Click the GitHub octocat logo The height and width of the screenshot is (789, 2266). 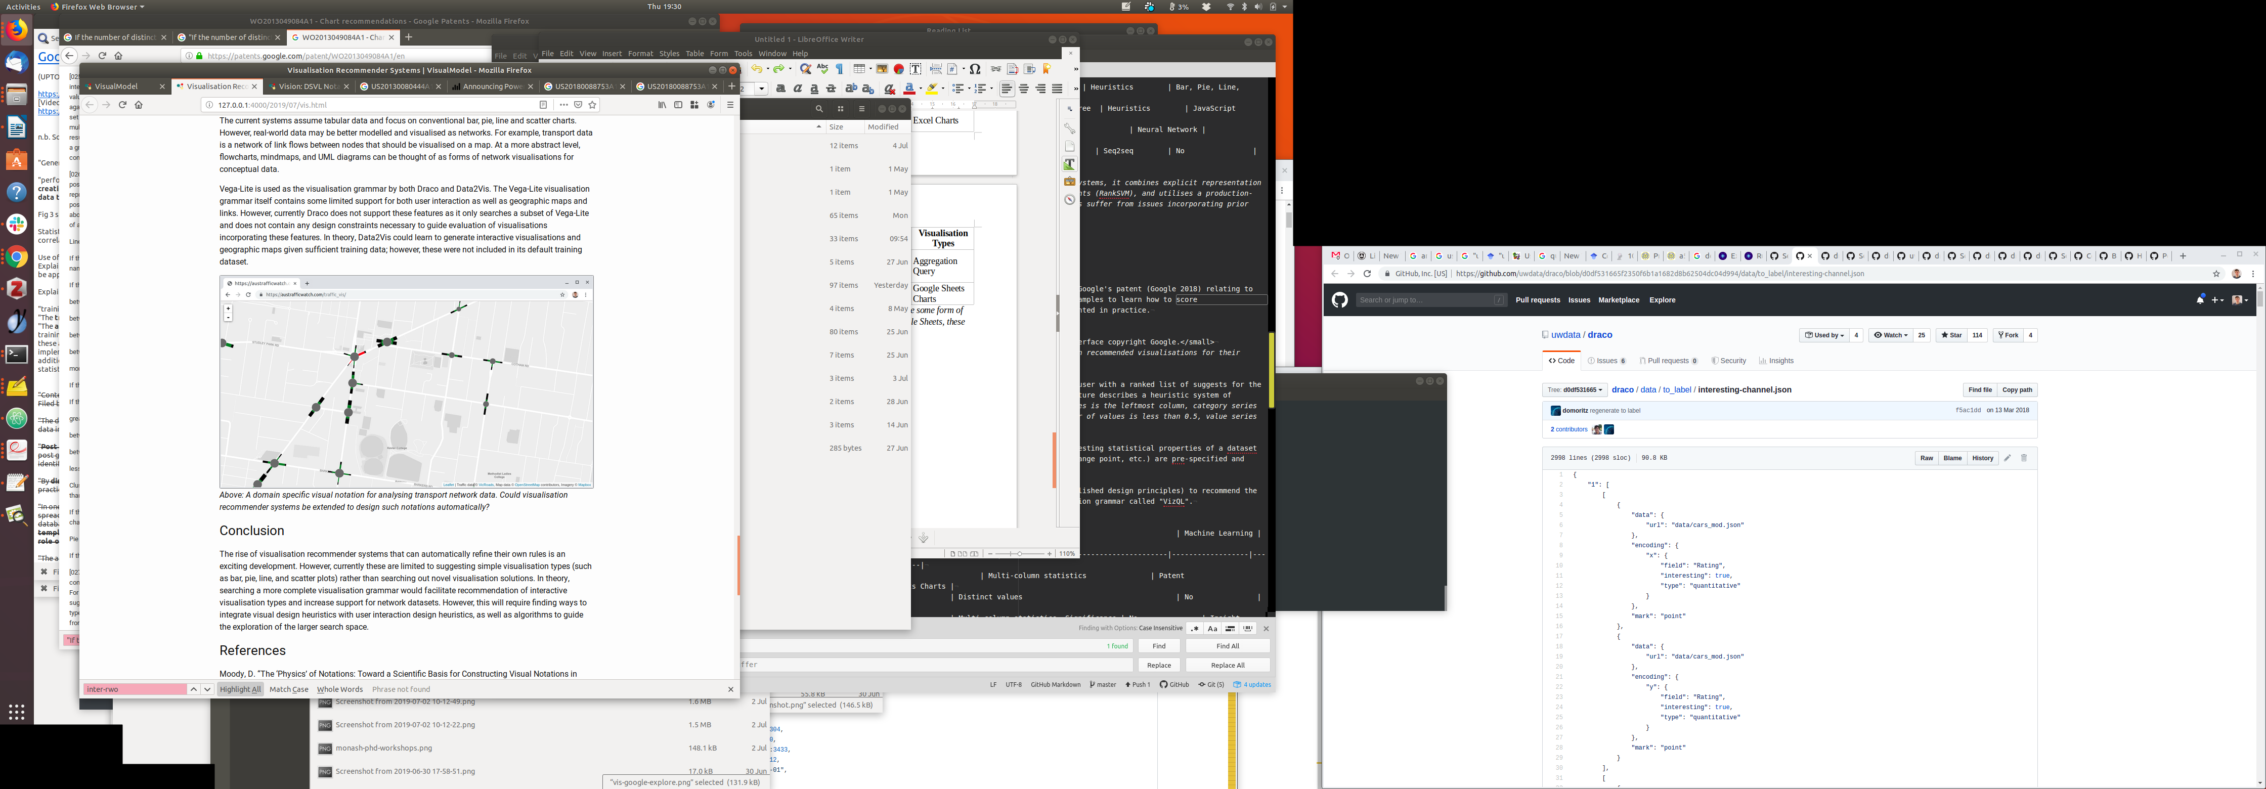tap(1340, 300)
